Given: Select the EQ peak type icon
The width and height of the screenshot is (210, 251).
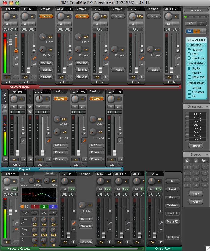Looking at the screenshot, I should click(x=44, y=213).
